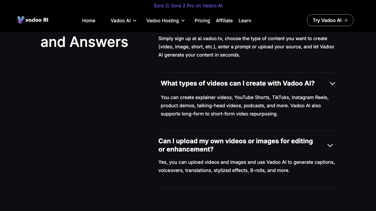376x211 pixels.
Task: Click the answer text mentioning ai.vadoo.tv sign up
Action: (x=246, y=47)
